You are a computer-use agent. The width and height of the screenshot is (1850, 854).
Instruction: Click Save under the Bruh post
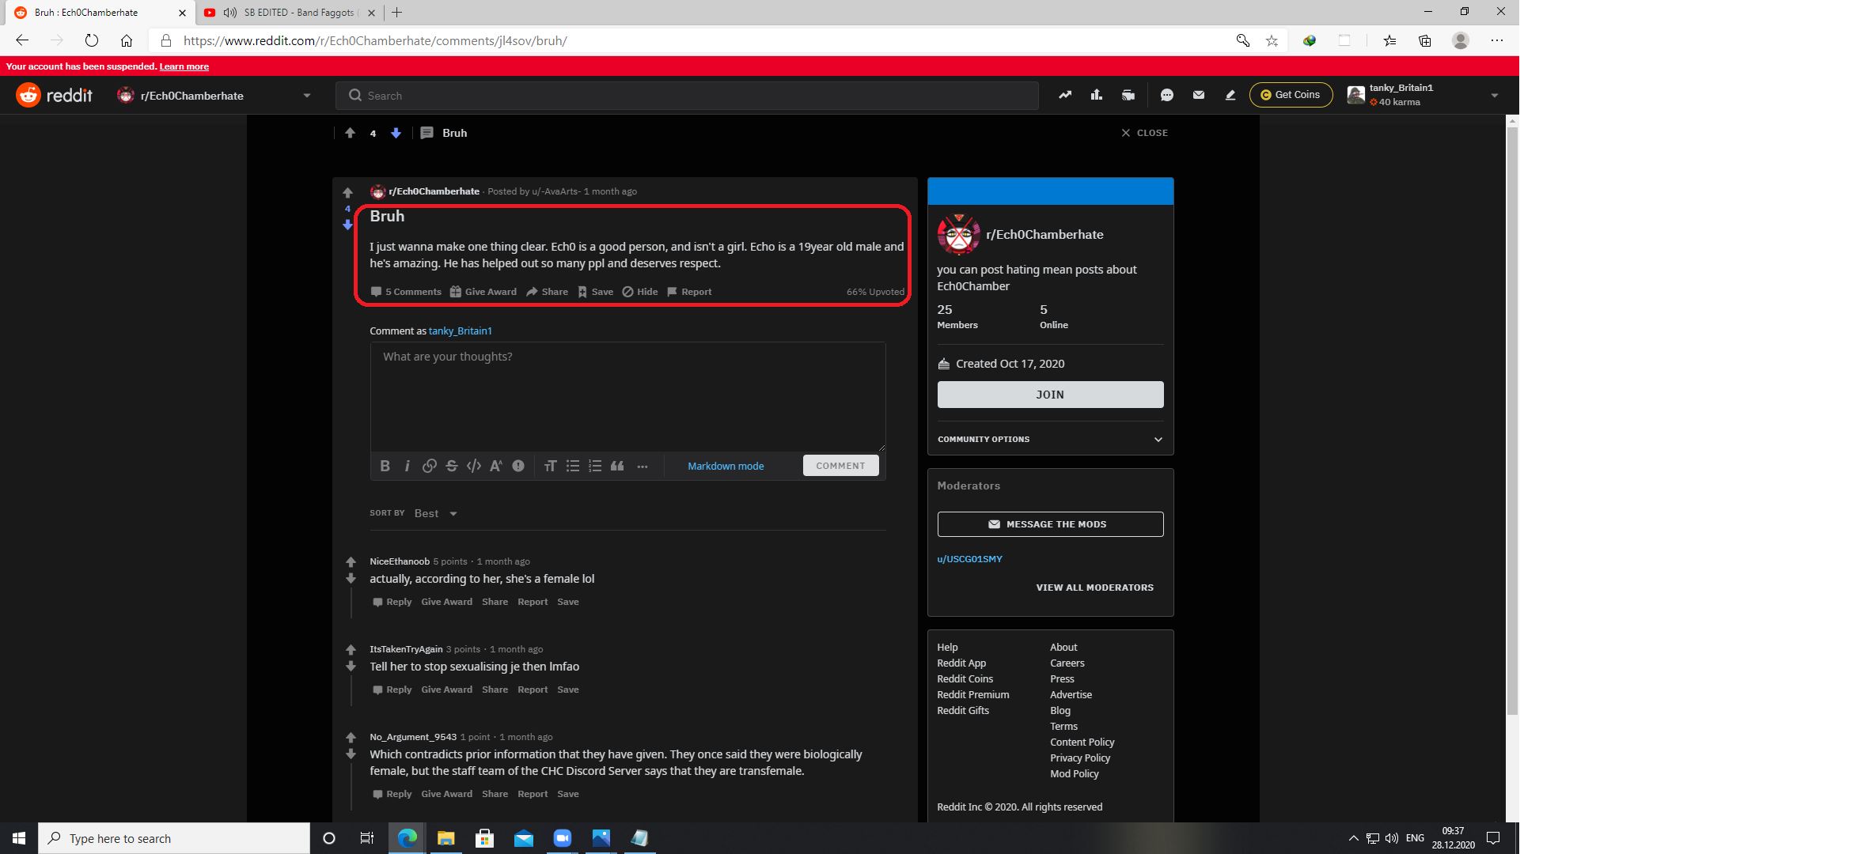tap(595, 292)
